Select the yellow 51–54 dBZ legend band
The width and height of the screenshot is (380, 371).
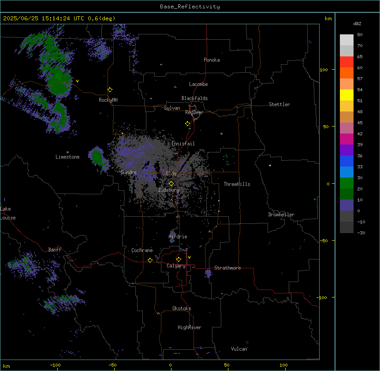click(x=346, y=95)
